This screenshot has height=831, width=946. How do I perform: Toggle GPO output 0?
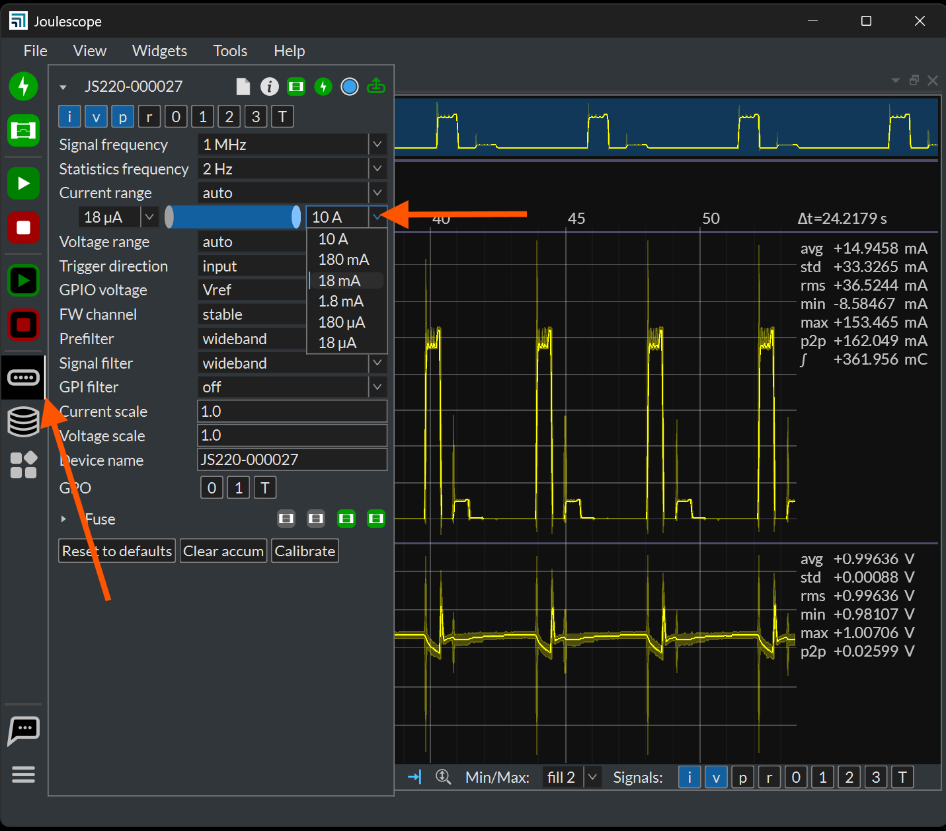pos(212,488)
